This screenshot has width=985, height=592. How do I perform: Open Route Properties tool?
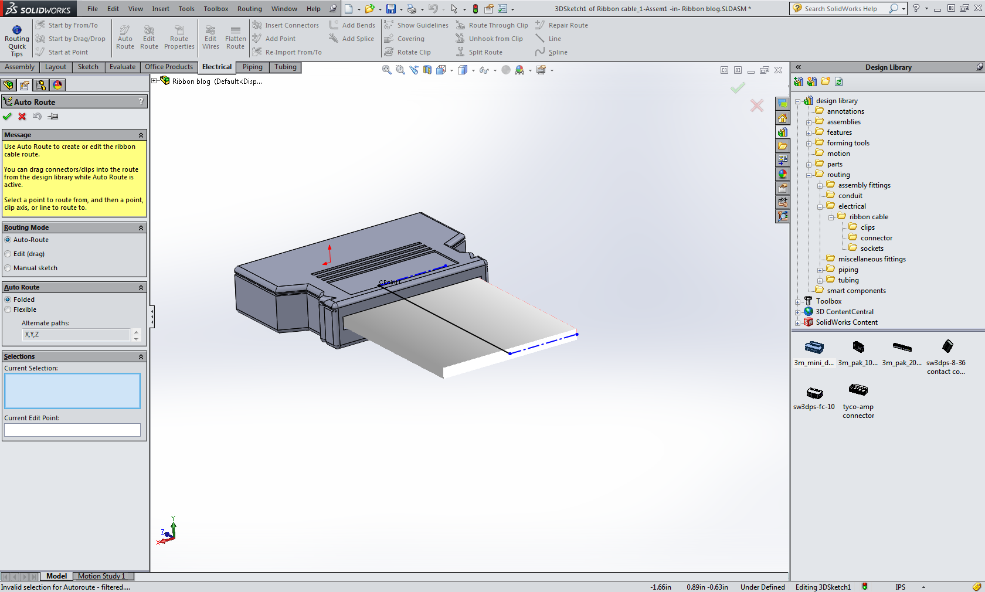179,38
